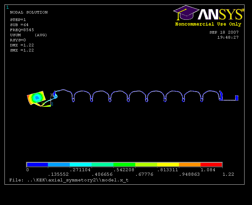The image size is (252, 205).
Task: Click the SMX =1.22 value
Action: coord(22,50)
